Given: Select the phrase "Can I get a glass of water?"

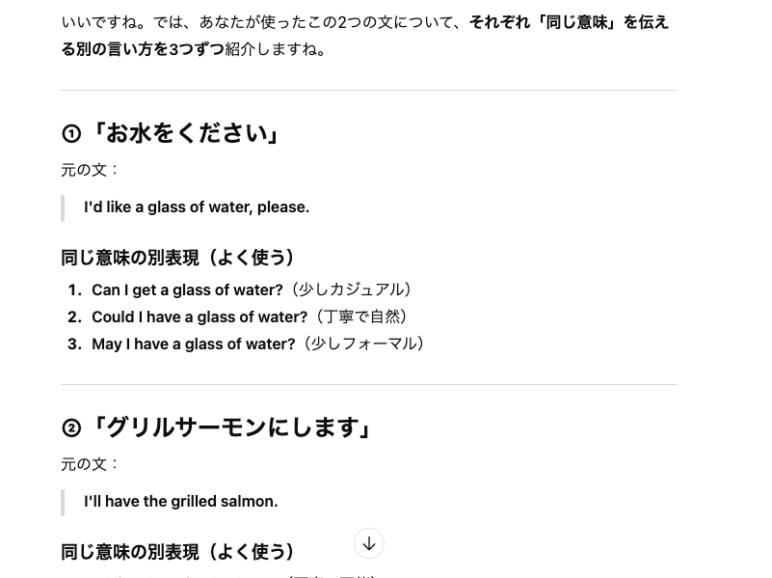Looking at the screenshot, I should point(187,289).
